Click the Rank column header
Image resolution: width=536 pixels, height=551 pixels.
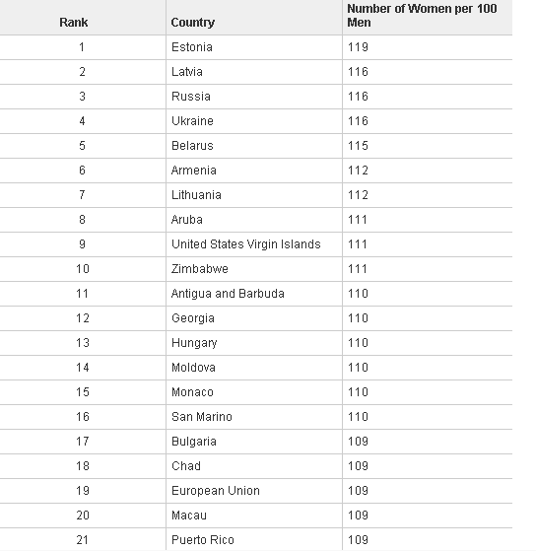[x=74, y=23]
